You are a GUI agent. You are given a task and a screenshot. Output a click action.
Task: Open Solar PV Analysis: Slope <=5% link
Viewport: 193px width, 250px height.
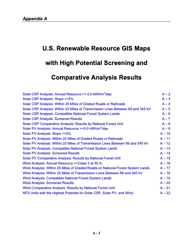click(47, 134)
